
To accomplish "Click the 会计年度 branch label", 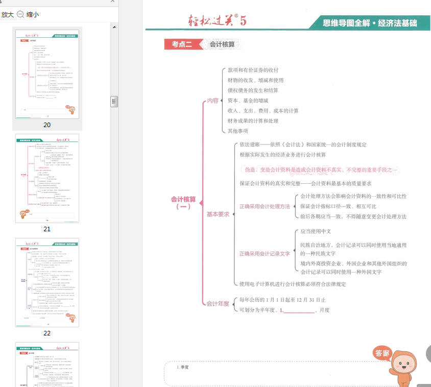I will (x=218, y=304).
